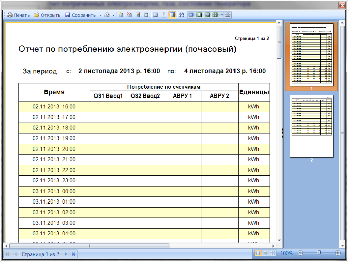
Task: Zoom in with the plus button
Action: click(338, 253)
